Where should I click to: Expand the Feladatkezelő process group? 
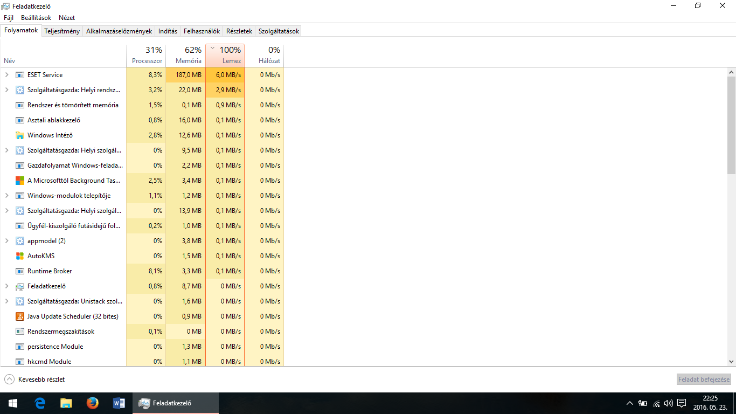click(x=6, y=286)
